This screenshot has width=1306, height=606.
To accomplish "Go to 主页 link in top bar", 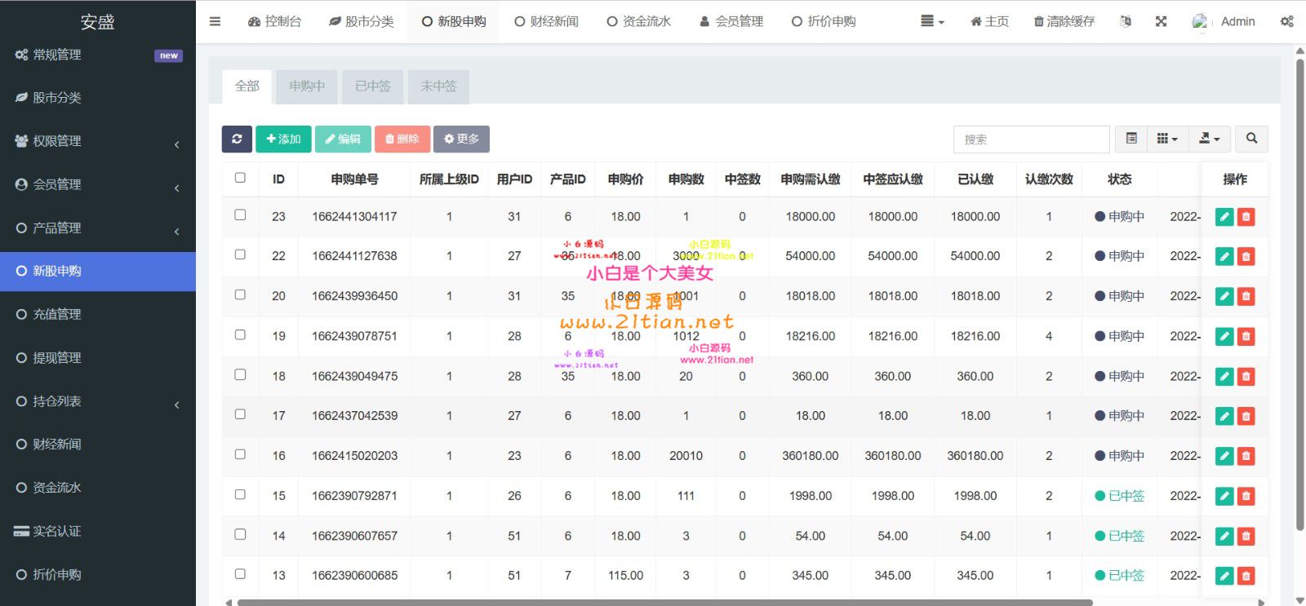I will click(989, 21).
